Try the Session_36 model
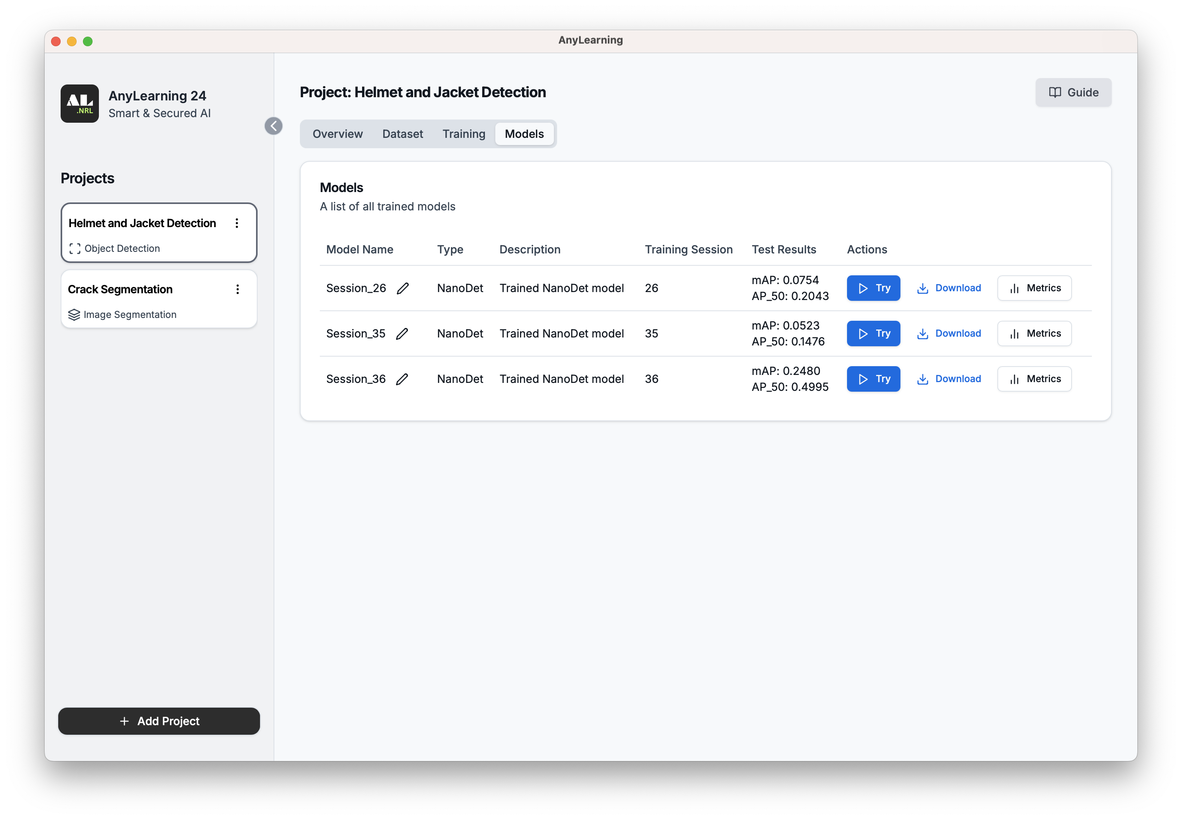The height and width of the screenshot is (820, 1182). point(873,379)
